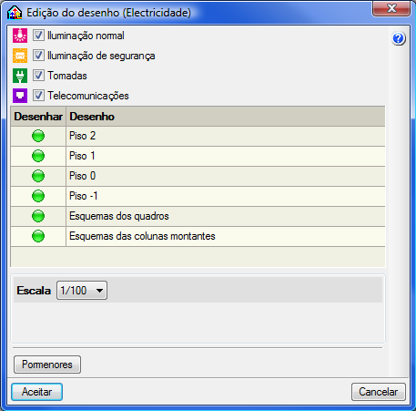Toggle green draw indicator for Piso 0
This screenshot has width=416, height=411.
click(x=38, y=176)
